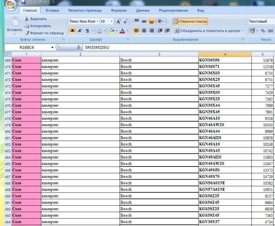Select cell KGN57A61NE

225,189
